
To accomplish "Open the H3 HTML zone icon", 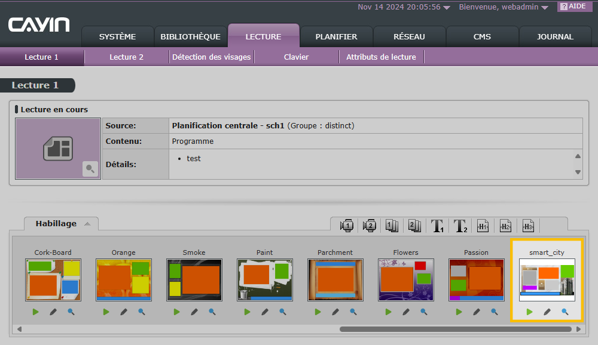I will pyautogui.click(x=528, y=226).
